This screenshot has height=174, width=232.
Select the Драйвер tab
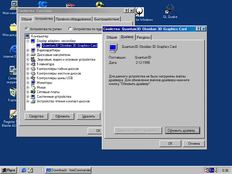coord(127,37)
